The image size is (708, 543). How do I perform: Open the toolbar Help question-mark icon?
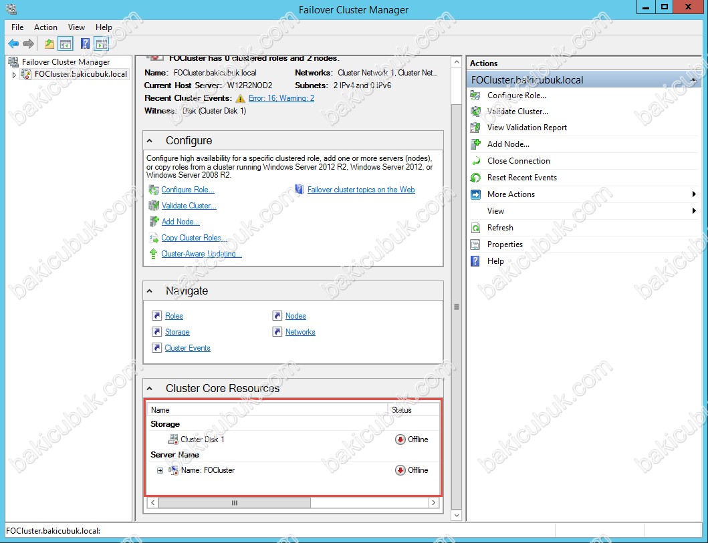pyautogui.click(x=85, y=43)
